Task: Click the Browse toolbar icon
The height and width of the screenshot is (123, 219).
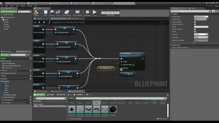Action: [x=52, y=13]
